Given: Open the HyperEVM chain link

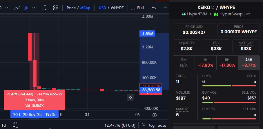Looking at the screenshot, I should pyautogui.click(x=195, y=14).
